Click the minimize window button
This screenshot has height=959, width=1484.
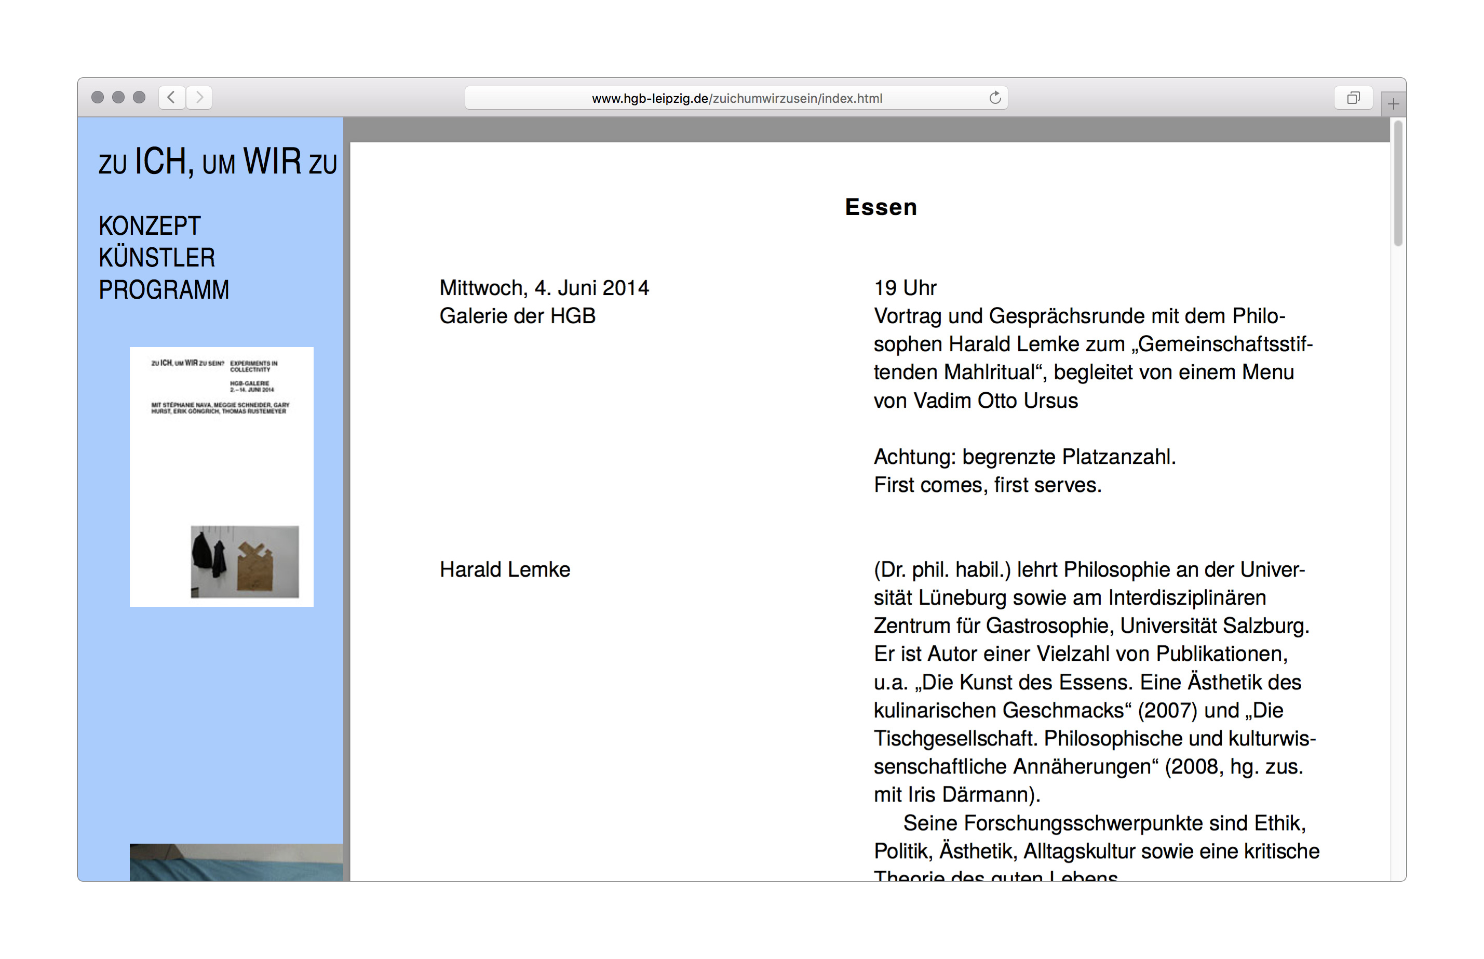[118, 97]
